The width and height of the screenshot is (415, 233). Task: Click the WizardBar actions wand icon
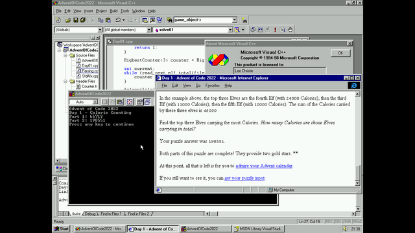coord(237,30)
